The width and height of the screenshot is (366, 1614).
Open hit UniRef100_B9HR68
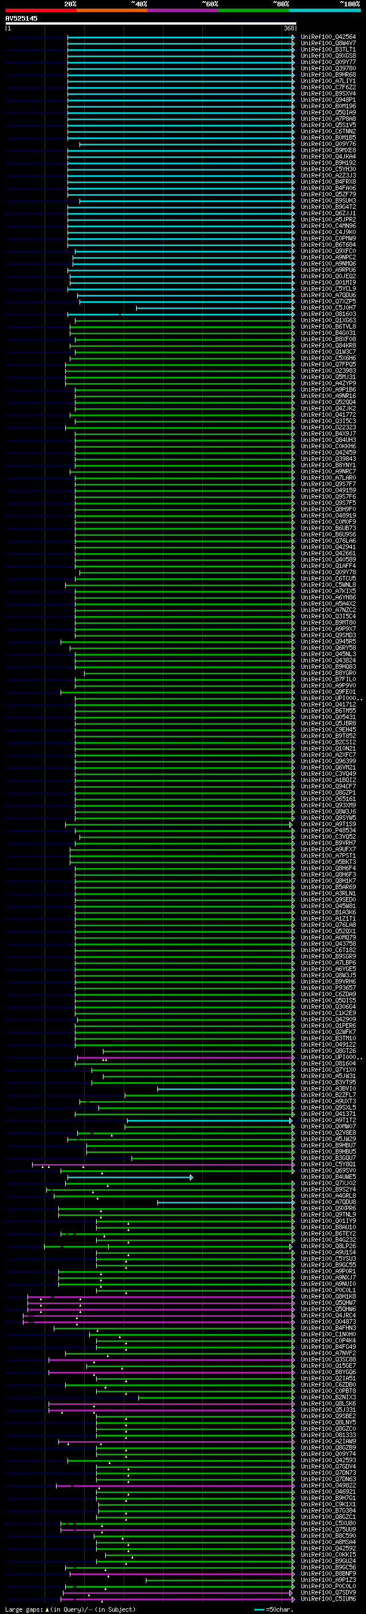[328, 74]
